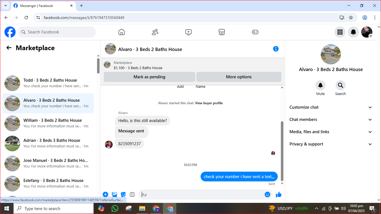The image size is (381, 214).
Task: Open the $1,100 listing banner
Action: (192, 65)
